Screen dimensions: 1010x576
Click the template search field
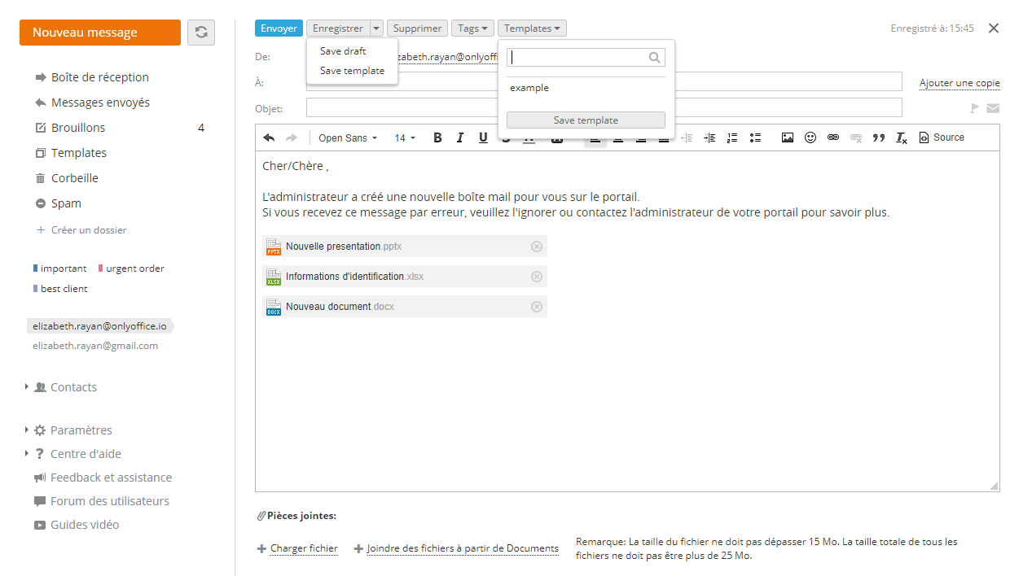point(577,58)
